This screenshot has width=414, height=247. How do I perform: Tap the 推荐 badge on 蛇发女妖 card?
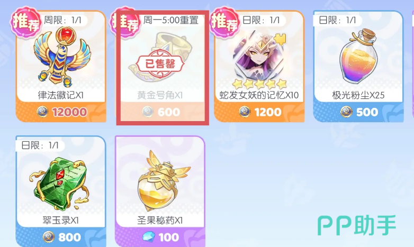[x=224, y=22]
